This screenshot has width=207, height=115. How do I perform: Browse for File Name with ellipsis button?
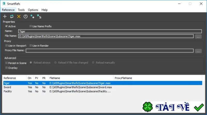coord(198,37)
